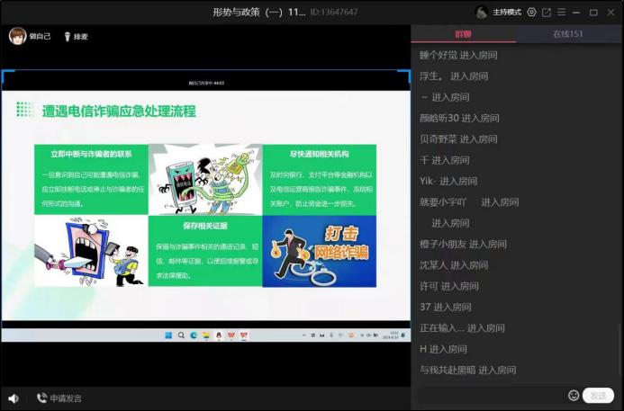This screenshot has width=624, height=411.
Task: Switch to the 群聊 tab
Action: click(464, 34)
